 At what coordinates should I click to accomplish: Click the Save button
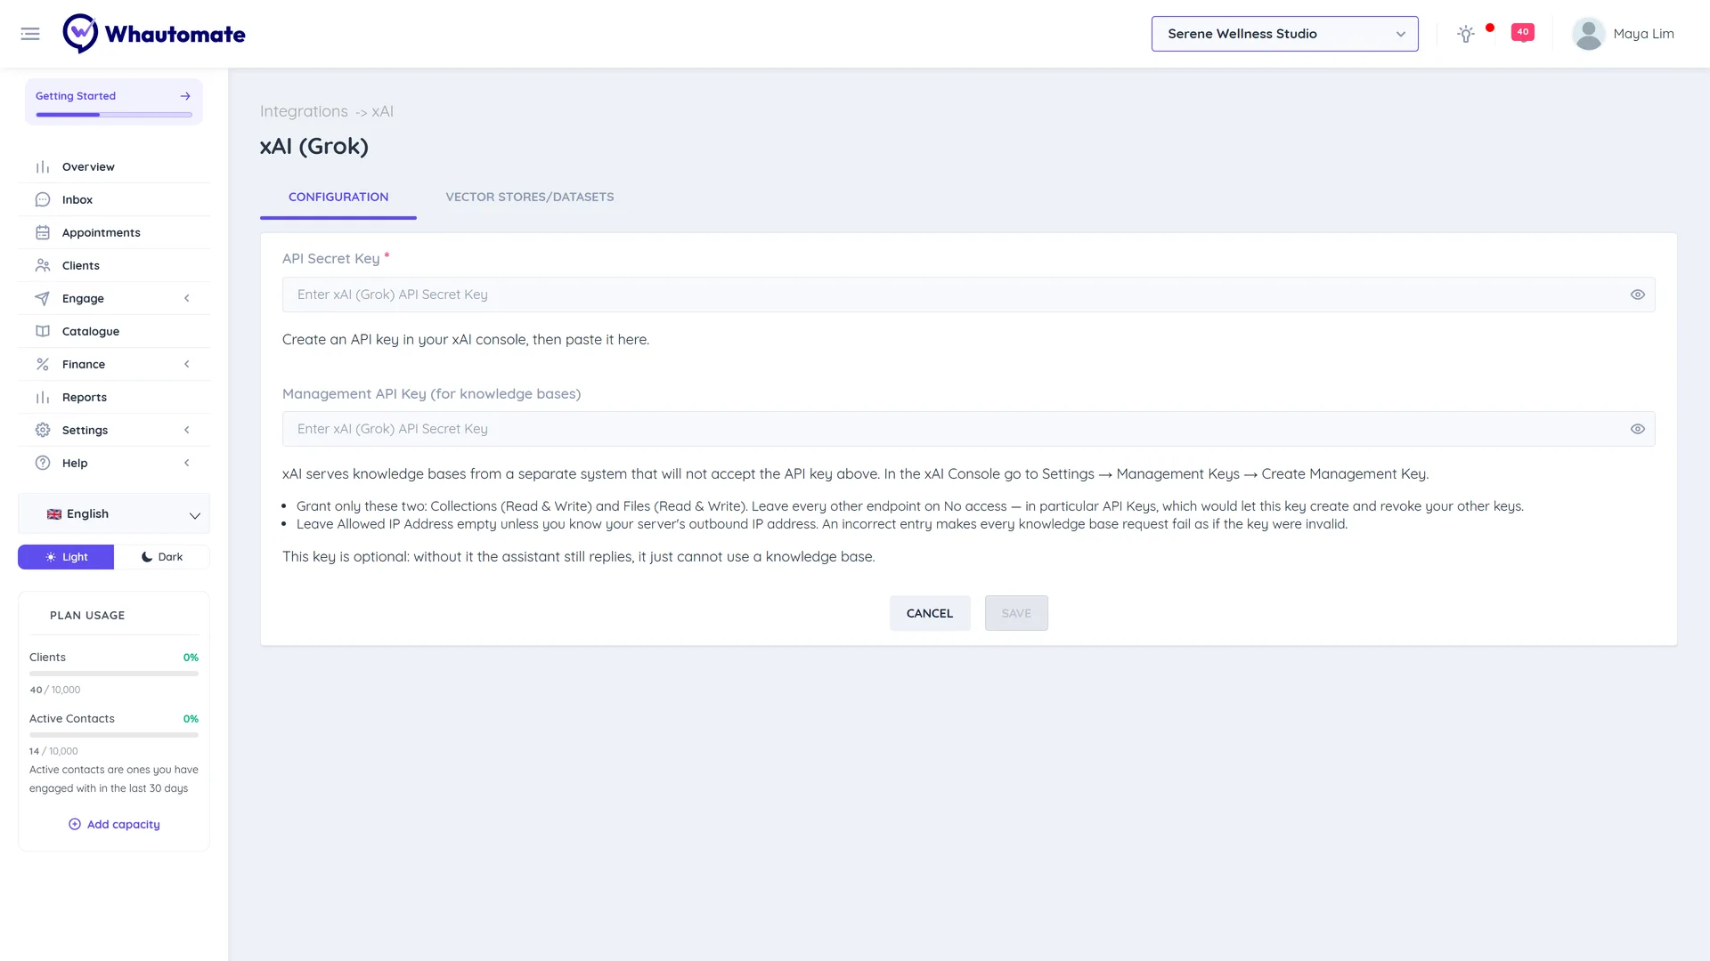[x=1016, y=613]
